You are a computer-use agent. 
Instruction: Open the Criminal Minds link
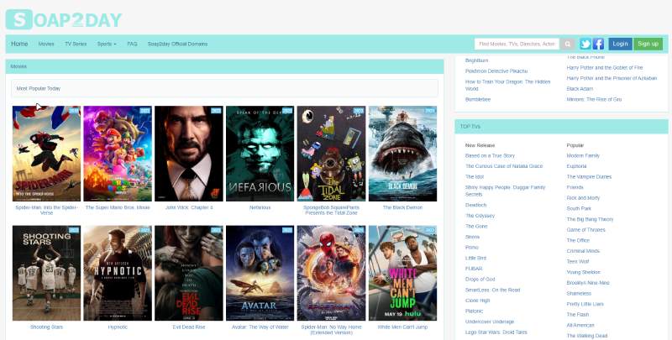click(583, 251)
